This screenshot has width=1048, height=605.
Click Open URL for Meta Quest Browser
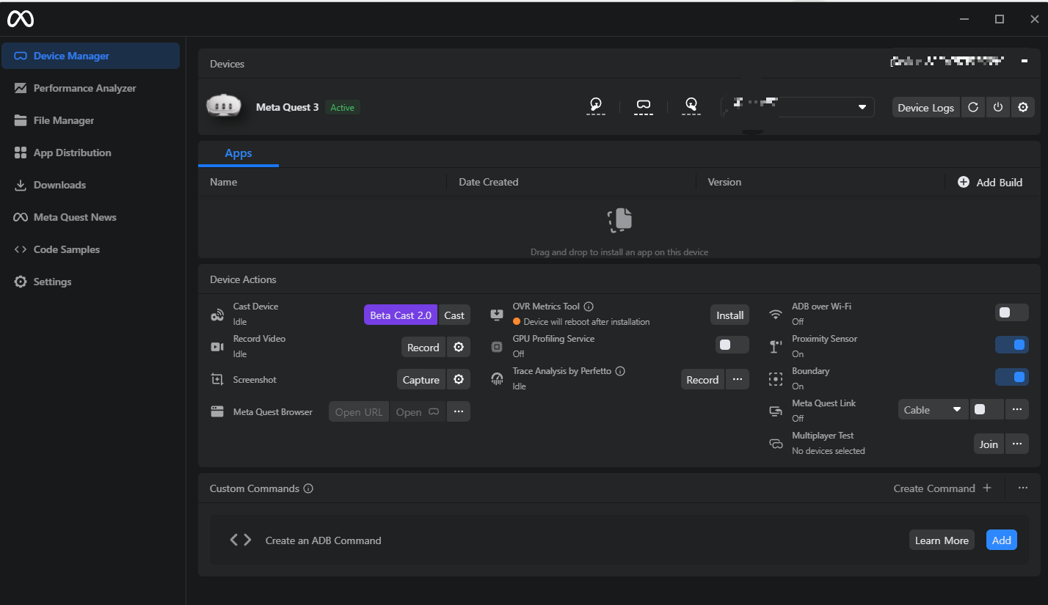(x=359, y=412)
